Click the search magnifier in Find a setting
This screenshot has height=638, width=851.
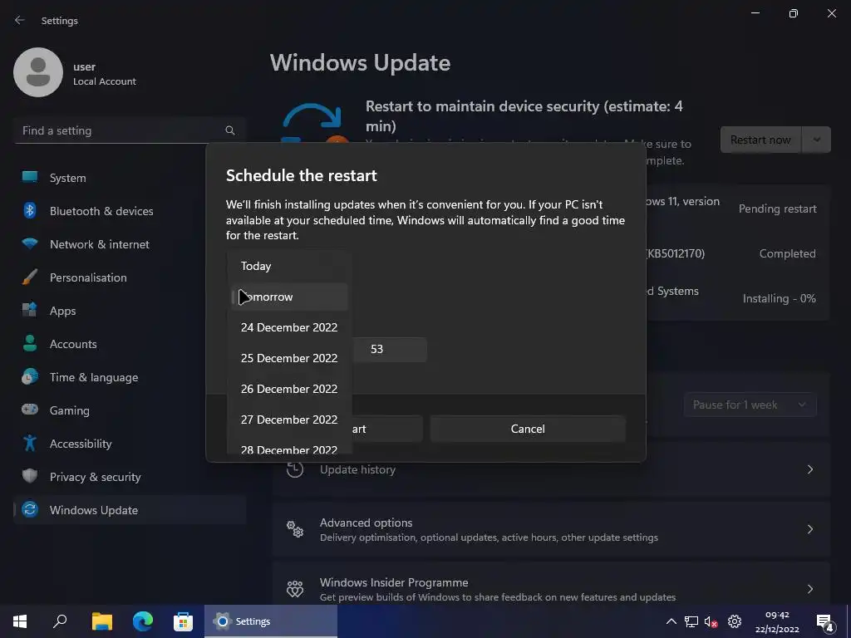click(229, 130)
